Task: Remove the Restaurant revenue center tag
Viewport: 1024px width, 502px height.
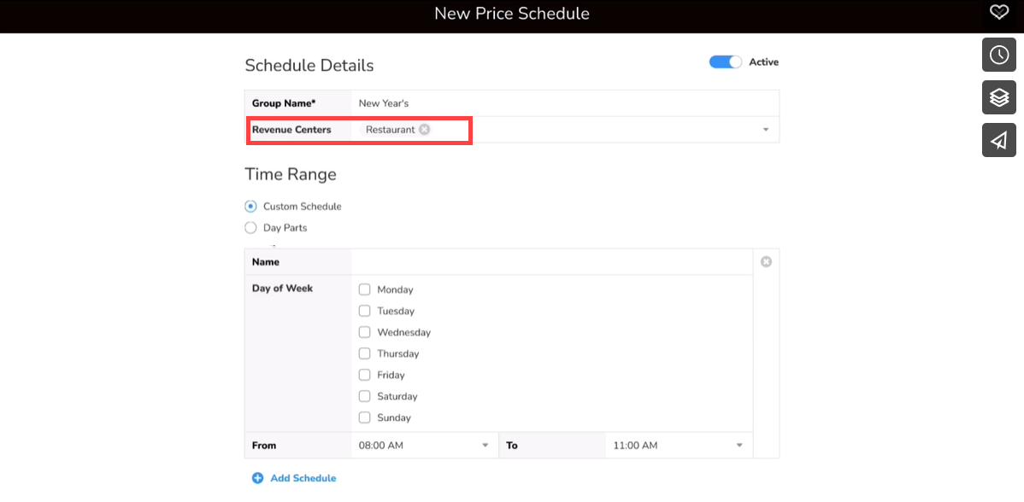Action: [425, 130]
